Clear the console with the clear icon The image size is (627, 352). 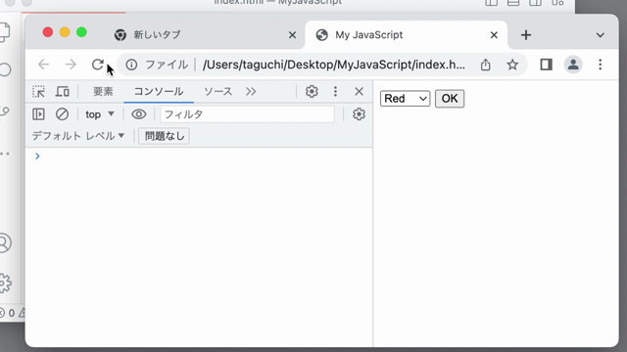coord(62,114)
